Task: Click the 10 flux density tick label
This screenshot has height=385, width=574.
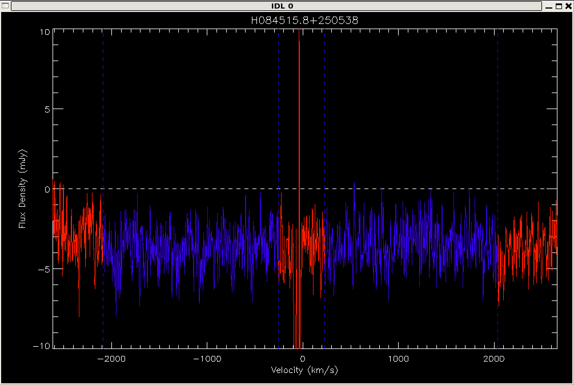Action: pos(45,32)
